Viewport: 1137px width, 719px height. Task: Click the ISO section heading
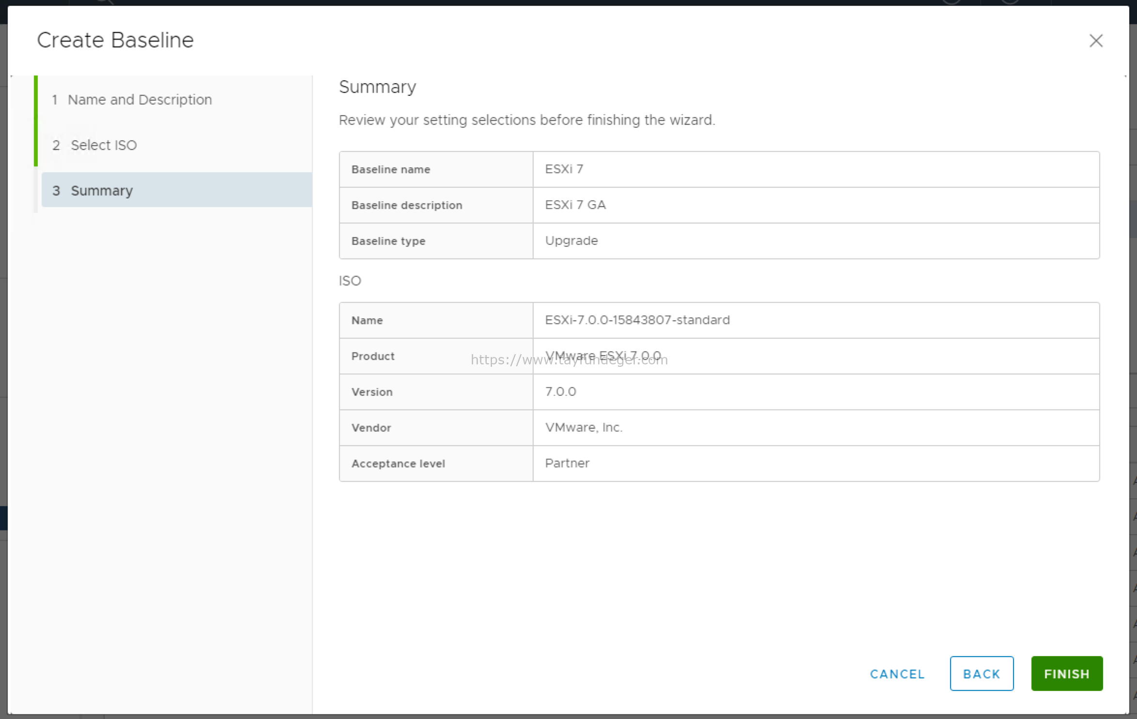click(350, 281)
